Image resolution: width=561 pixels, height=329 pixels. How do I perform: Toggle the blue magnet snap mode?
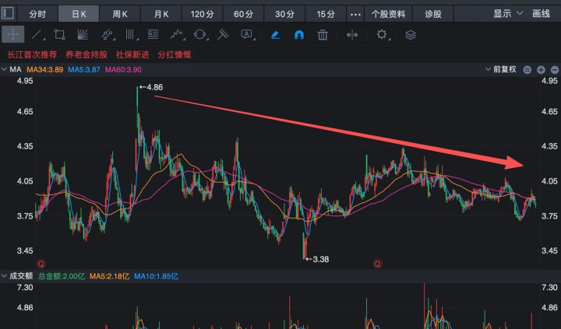click(x=299, y=34)
